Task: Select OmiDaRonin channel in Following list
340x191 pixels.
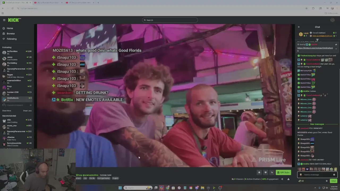Action: coord(16,99)
